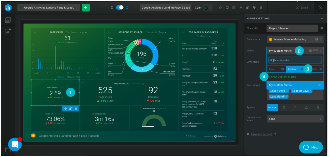Collapse the Number Settings panel
Viewport: 329px width, 157px height.
[321, 19]
